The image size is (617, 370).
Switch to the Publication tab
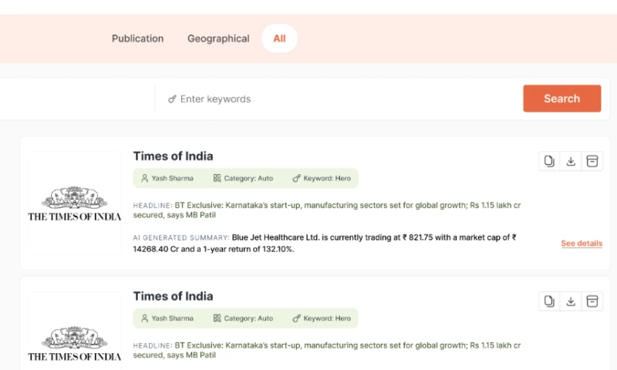137,39
